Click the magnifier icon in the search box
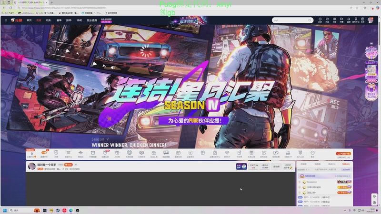The height and width of the screenshot is (214, 381). (x=310, y=20)
